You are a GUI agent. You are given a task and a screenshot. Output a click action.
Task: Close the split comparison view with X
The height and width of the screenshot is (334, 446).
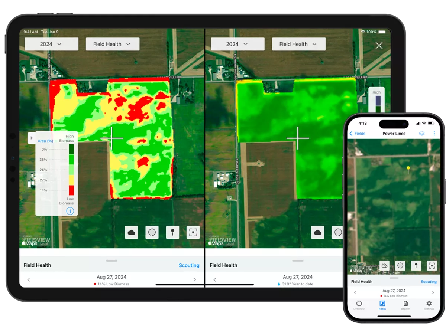379,45
